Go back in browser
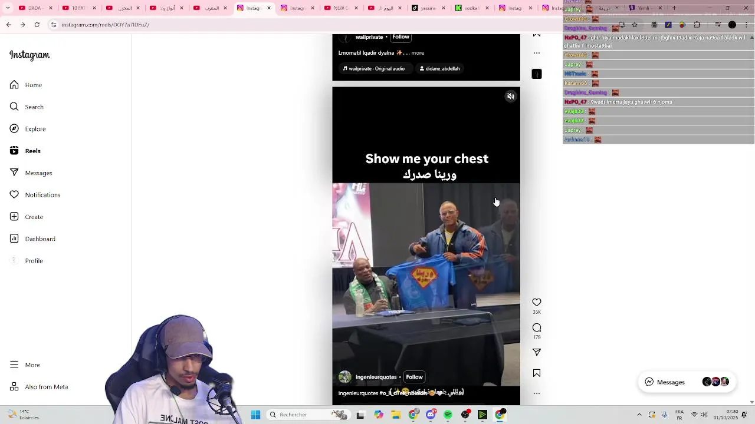 tap(8, 25)
